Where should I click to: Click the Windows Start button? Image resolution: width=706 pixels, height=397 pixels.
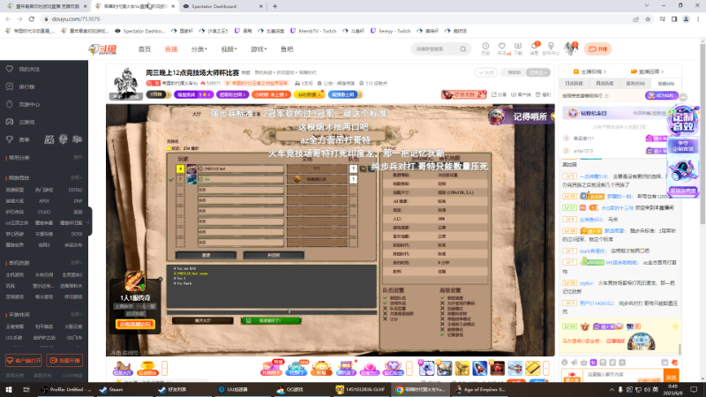(x=9, y=389)
